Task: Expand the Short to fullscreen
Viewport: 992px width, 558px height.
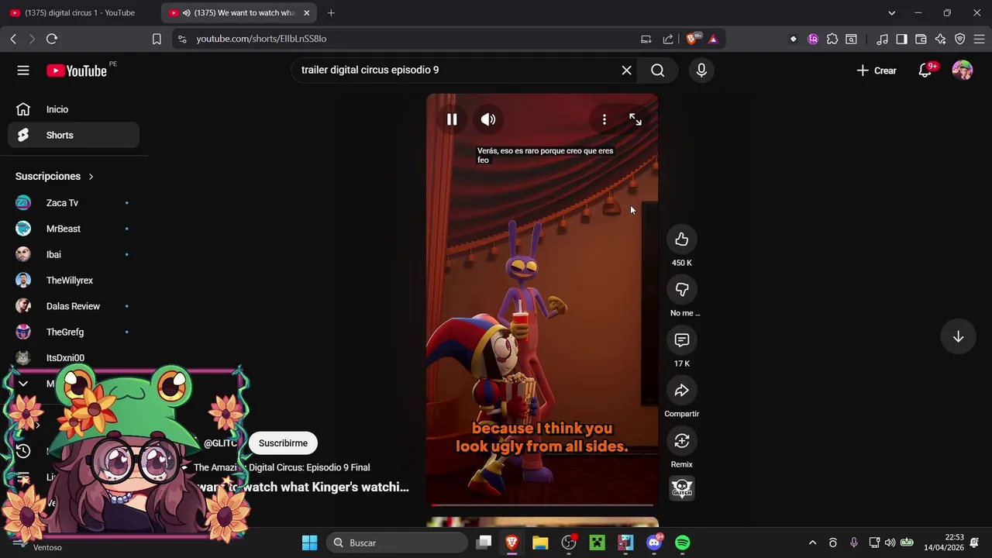Action: (635, 119)
